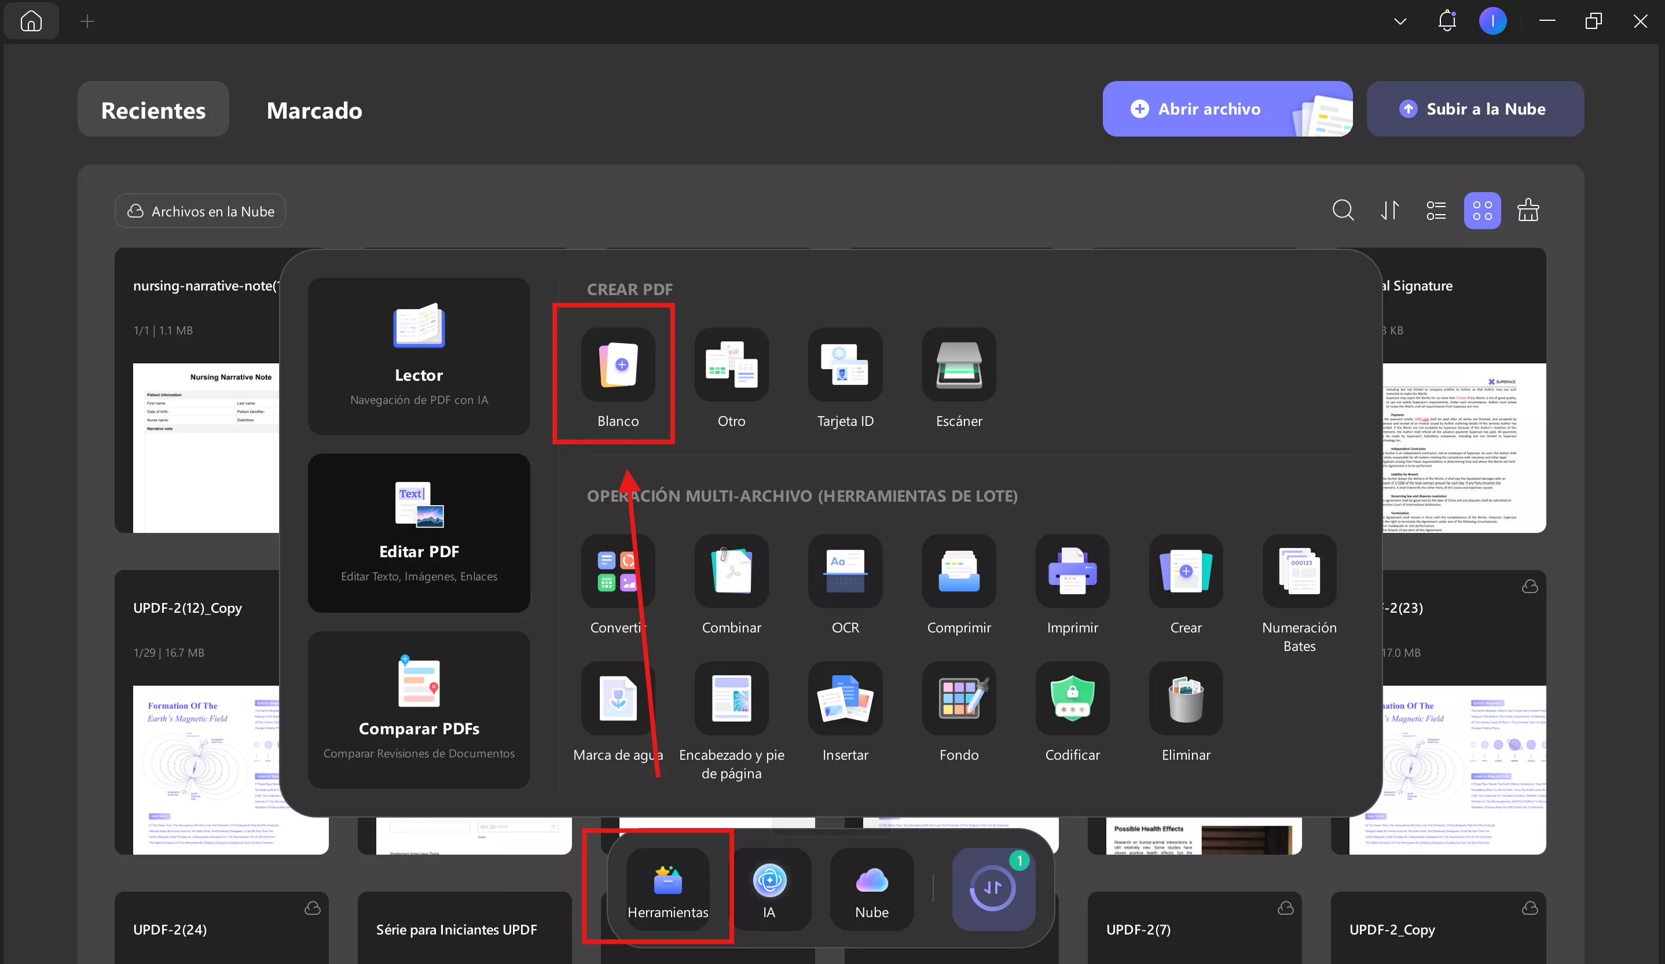1665x964 pixels.
Task: Click the sort order icon
Action: click(x=1389, y=211)
